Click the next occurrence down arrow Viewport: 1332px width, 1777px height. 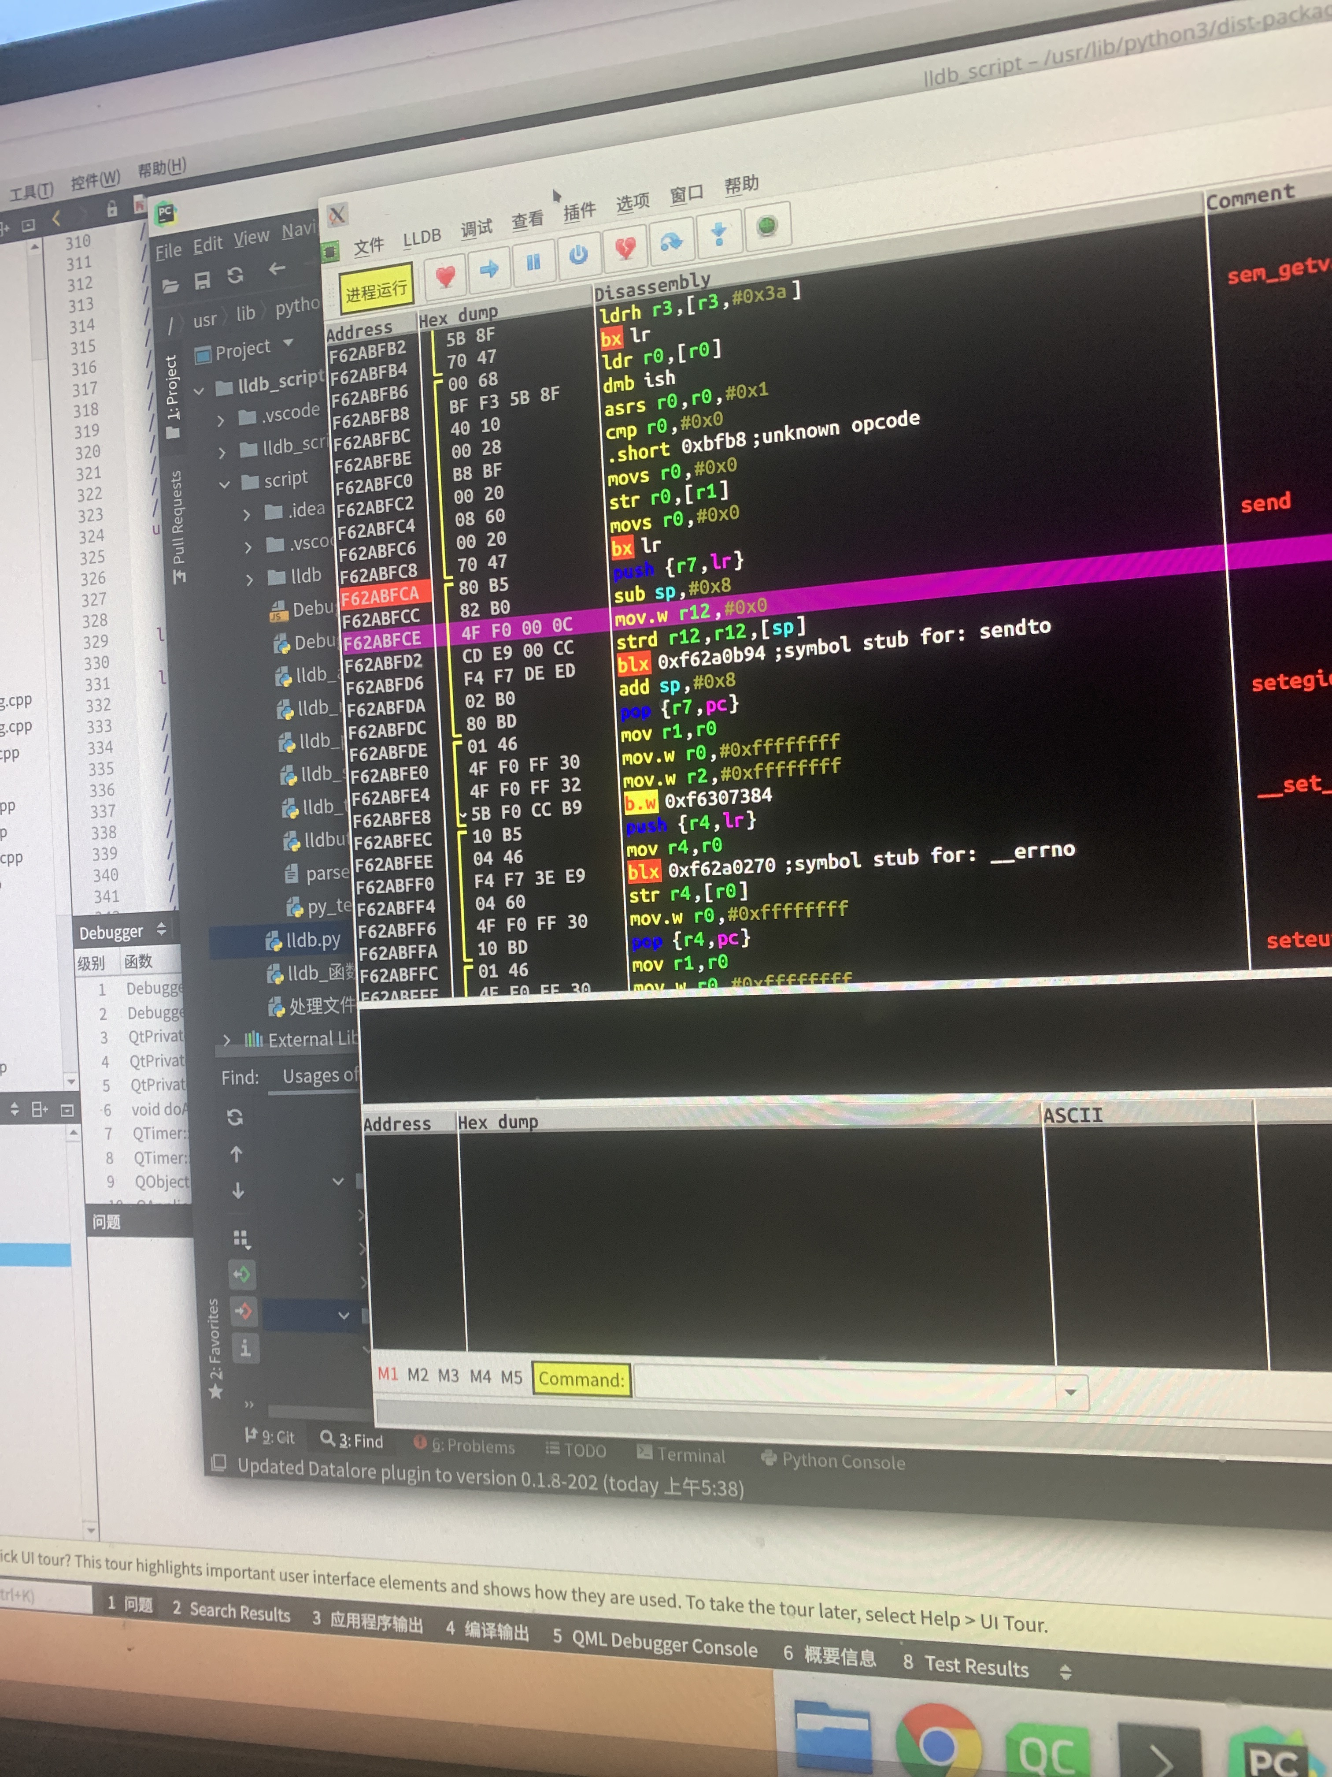pyautogui.click(x=238, y=1190)
